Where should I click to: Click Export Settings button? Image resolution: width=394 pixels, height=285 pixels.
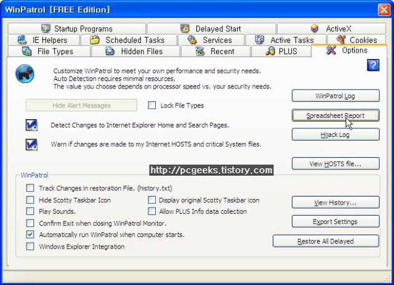(336, 222)
